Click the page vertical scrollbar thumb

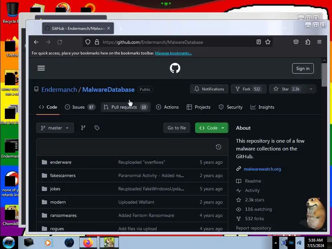tap(324, 75)
